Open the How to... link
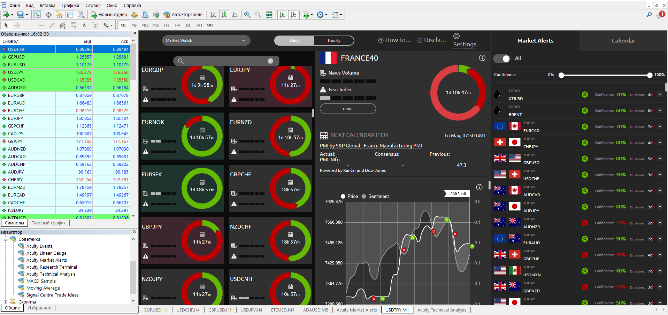This screenshot has height=315, width=668. pyautogui.click(x=395, y=40)
